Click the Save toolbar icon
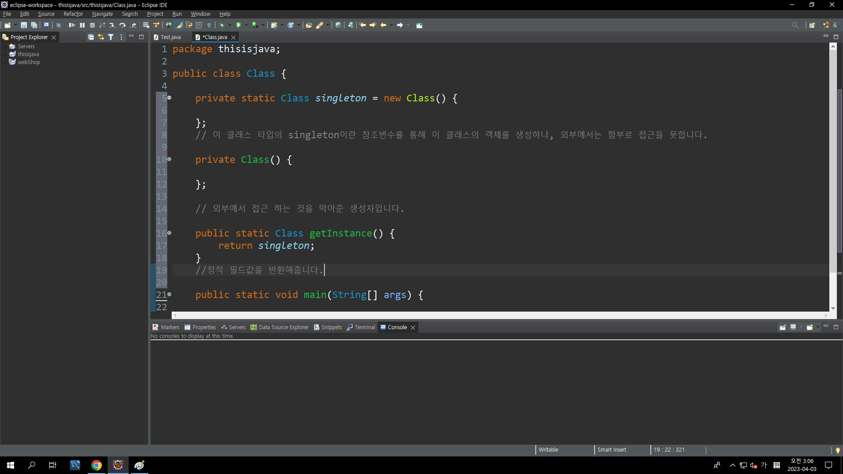 [24, 25]
